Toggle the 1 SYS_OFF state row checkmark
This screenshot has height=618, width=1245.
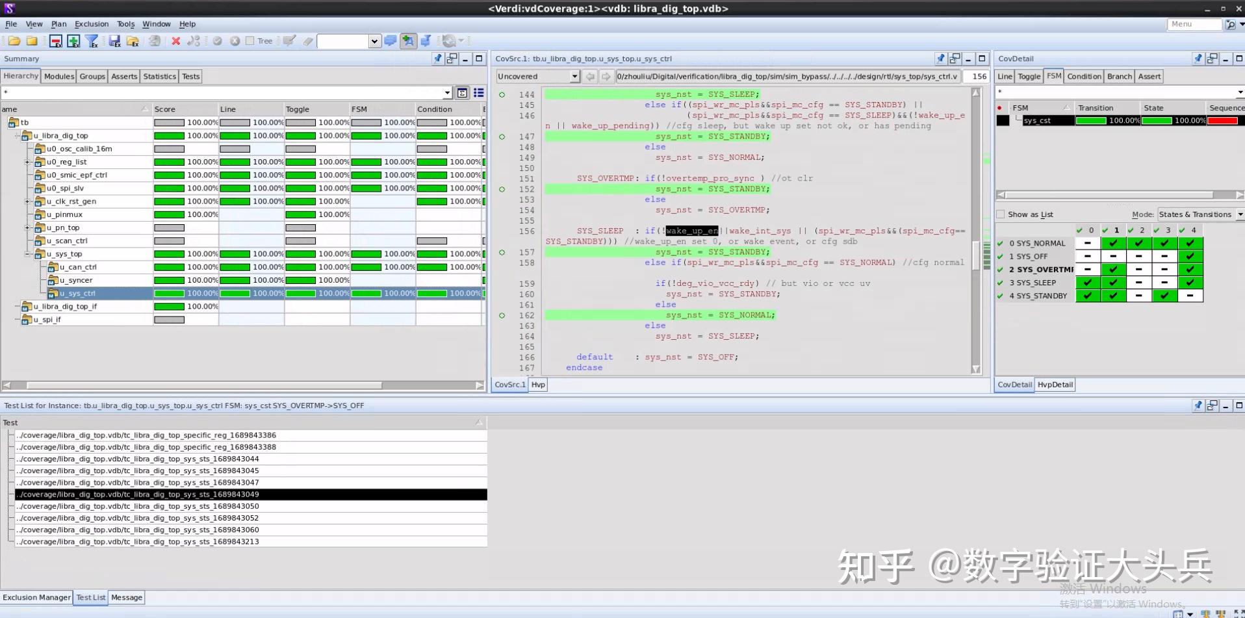coord(1001,257)
